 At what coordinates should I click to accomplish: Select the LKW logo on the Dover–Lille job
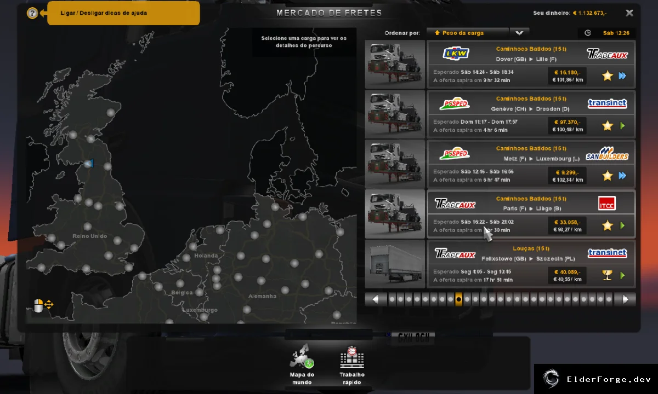[x=456, y=54]
